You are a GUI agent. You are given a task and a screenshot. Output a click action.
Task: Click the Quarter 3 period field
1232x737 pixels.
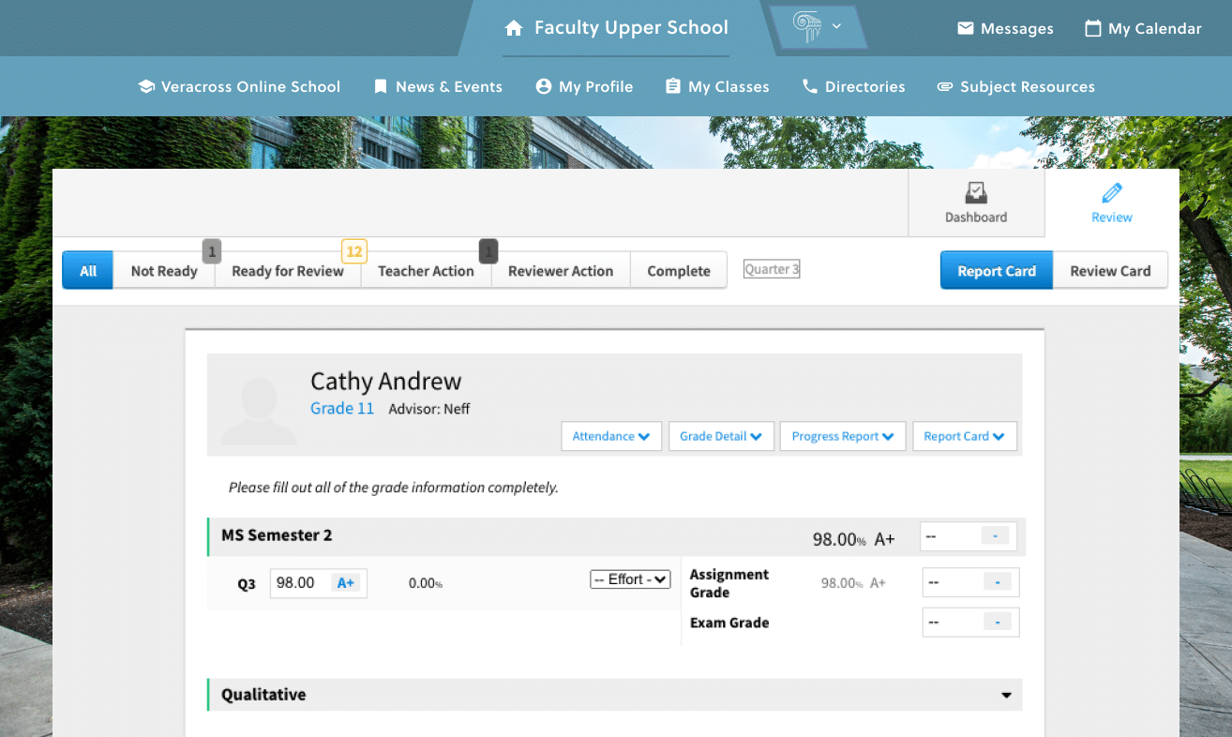[x=772, y=269]
